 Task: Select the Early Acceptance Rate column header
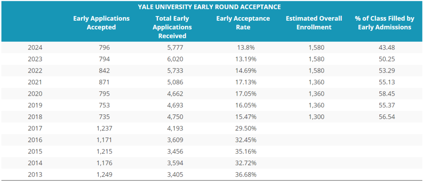(243, 23)
